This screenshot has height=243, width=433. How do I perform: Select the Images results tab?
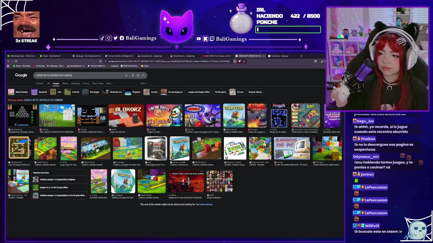pyautogui.click(x=56, y=83)
